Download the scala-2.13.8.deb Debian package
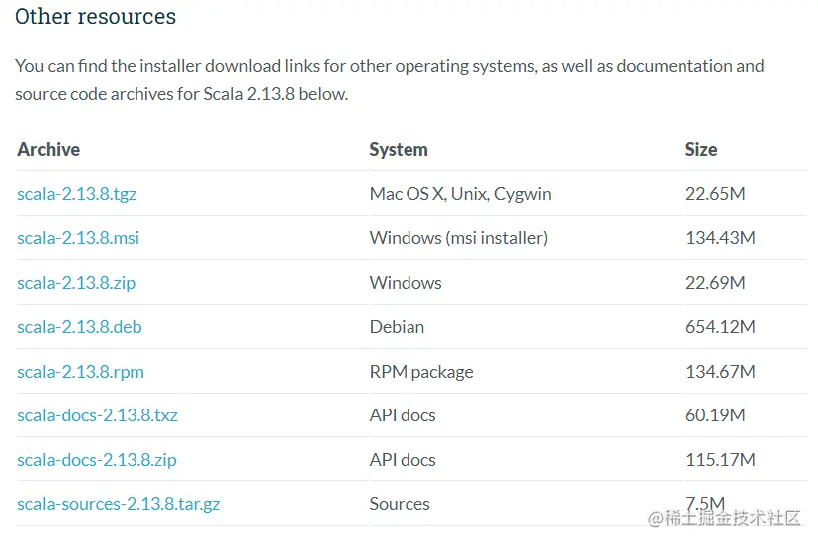 [79, 327]
